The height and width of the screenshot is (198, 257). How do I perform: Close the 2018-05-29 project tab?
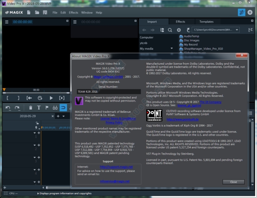(53, 116)
